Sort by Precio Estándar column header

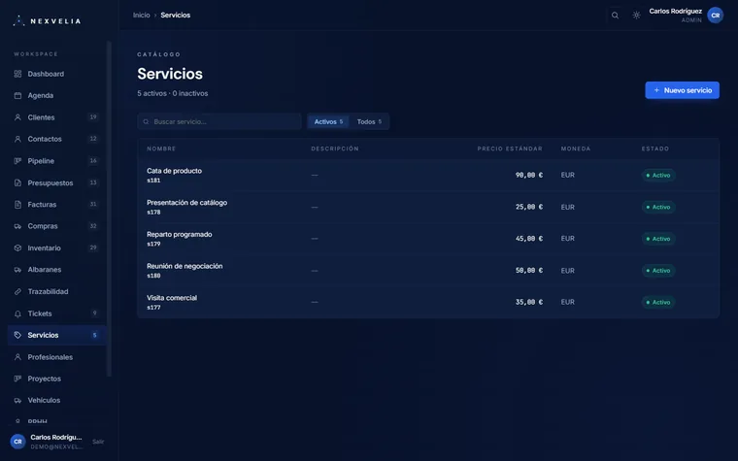click(x=510, y=148)
